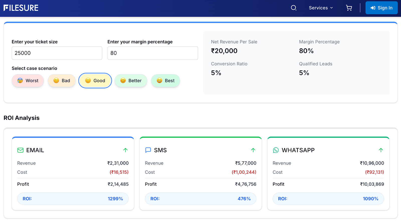
Task: Click the FileSure logo
Action: click(21, 8)
